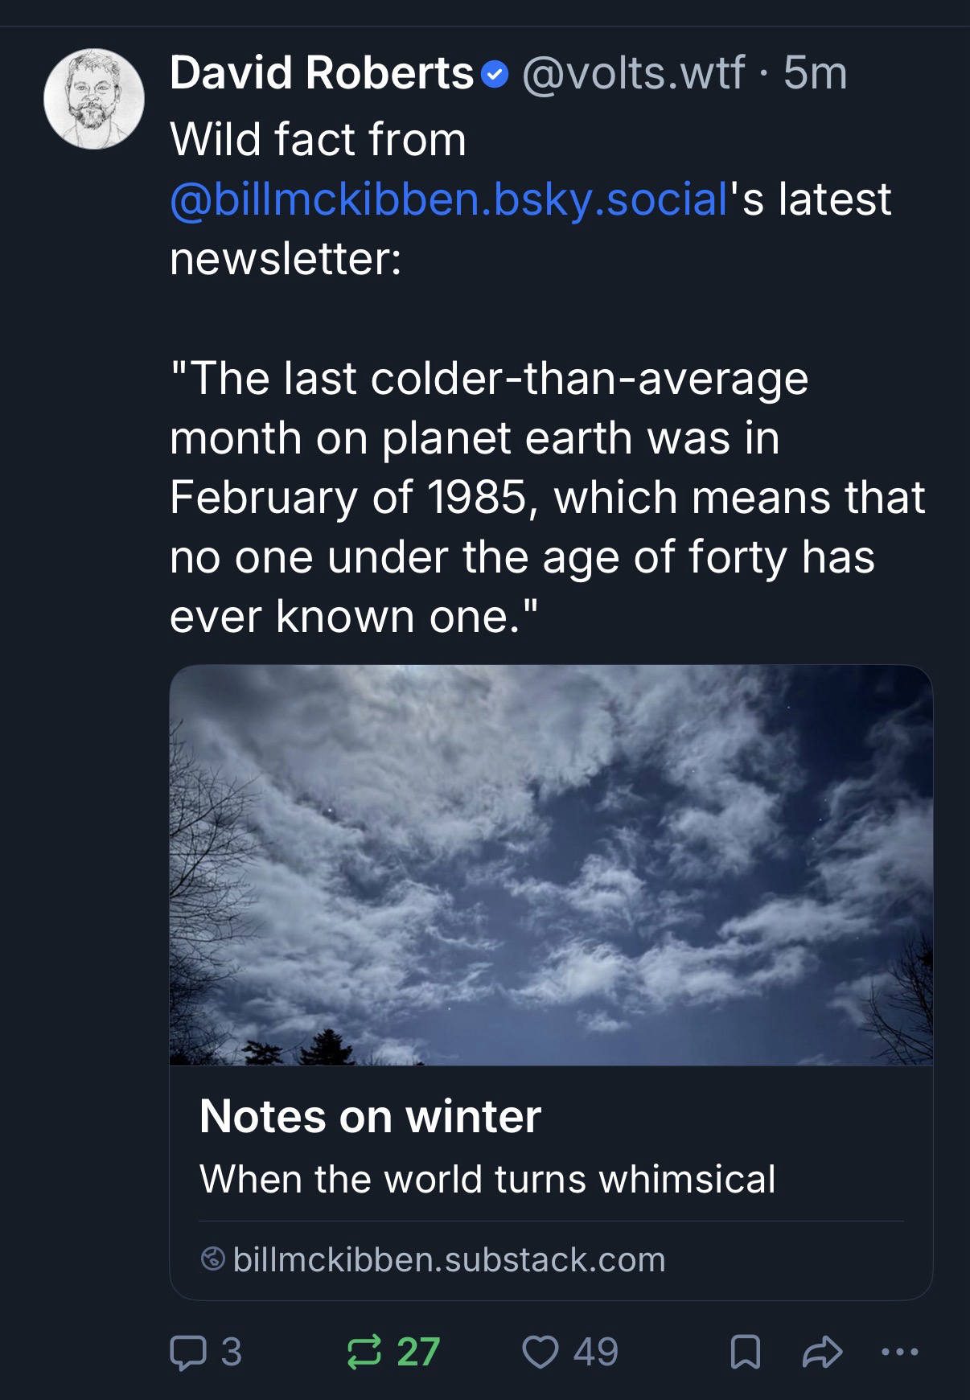Share the post using arrow icon
The height and width of the screenshot is (1400, 970).
click(821, 1353)
